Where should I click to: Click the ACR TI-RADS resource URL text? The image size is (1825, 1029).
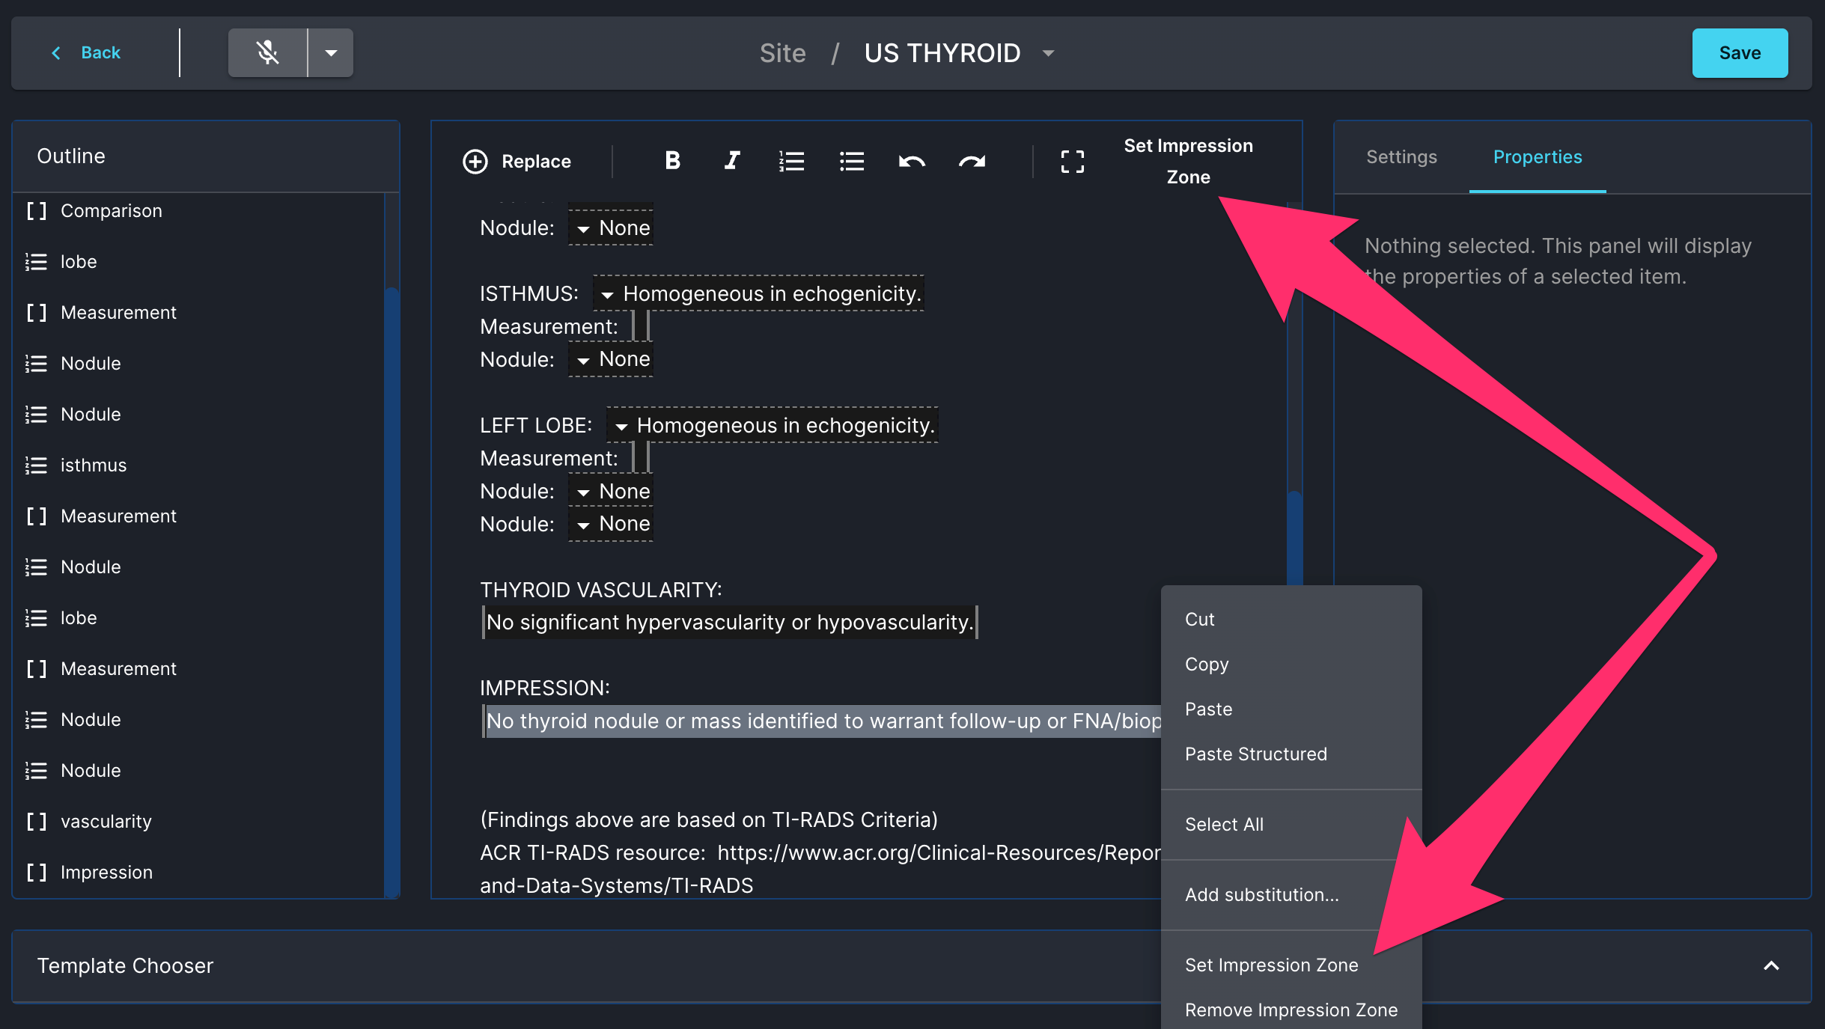click(939, 853)
